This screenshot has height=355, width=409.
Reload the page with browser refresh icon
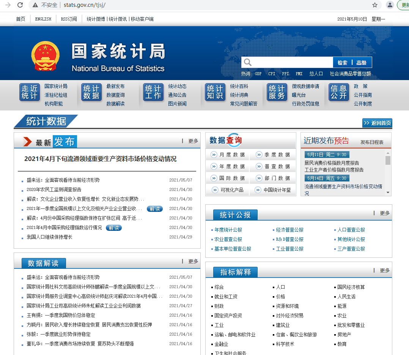coord(20,5)
